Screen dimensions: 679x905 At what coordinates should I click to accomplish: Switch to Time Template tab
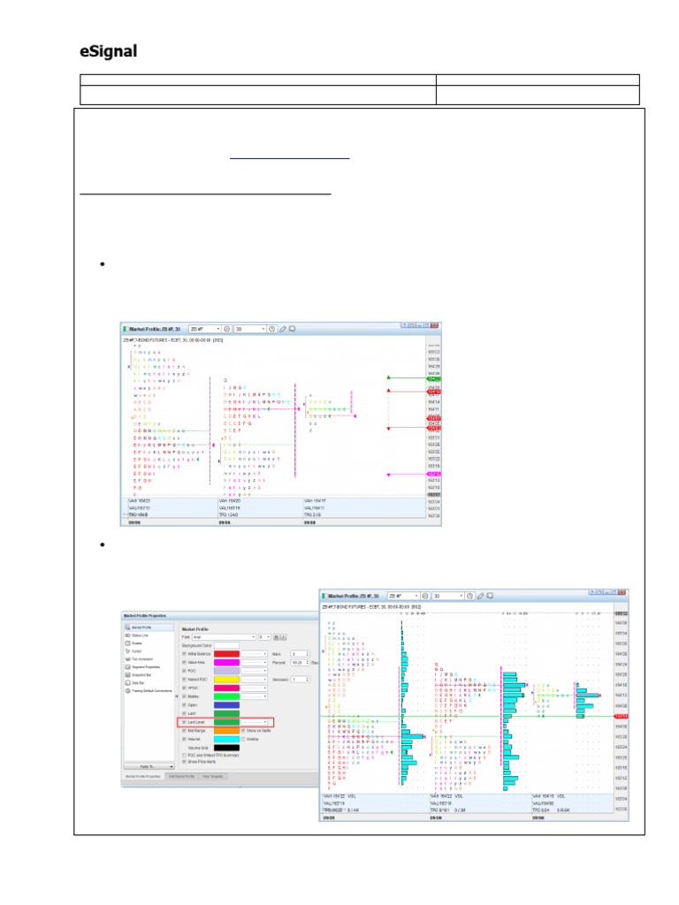click(x=212, y=776)
